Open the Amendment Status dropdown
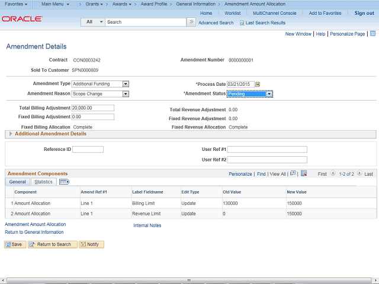379x284 pixels. 269,93
